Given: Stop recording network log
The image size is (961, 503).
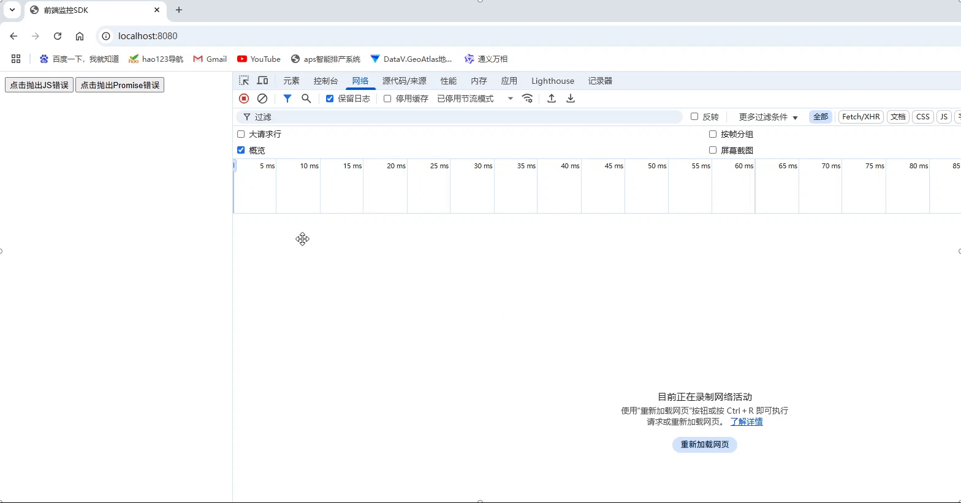Looking at the screenshot, I should coord(244,99).
